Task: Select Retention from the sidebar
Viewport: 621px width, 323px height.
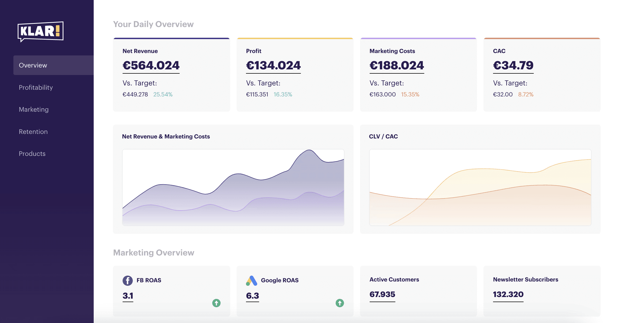Action: [x=33, y=132]
